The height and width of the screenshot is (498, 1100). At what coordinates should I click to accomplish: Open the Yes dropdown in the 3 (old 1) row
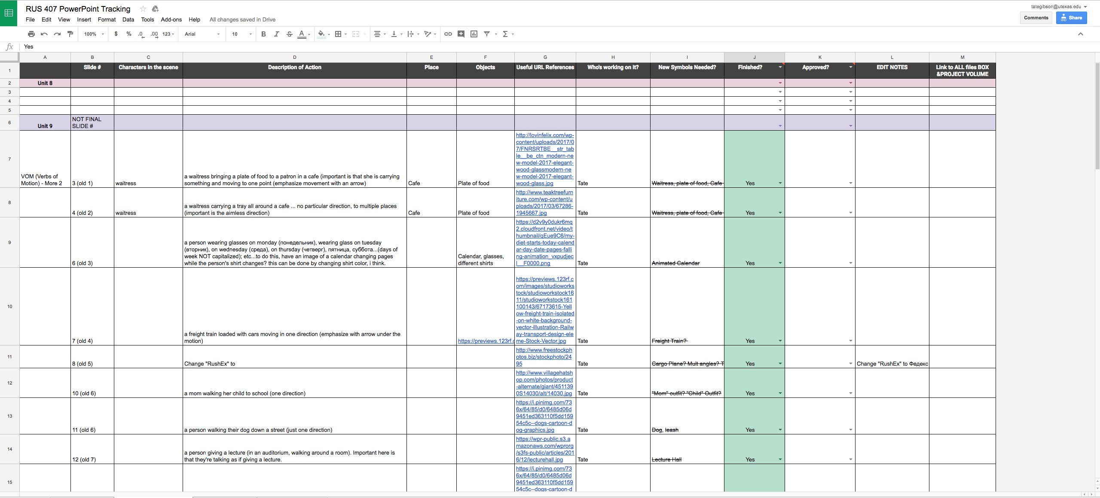(x=780, y=183)
